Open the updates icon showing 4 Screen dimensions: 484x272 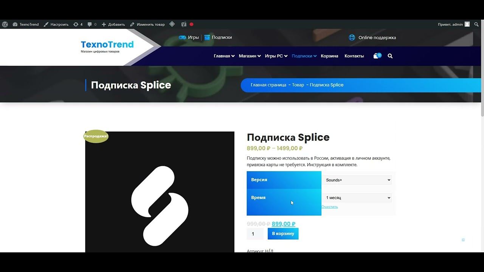tap(78, 24)
